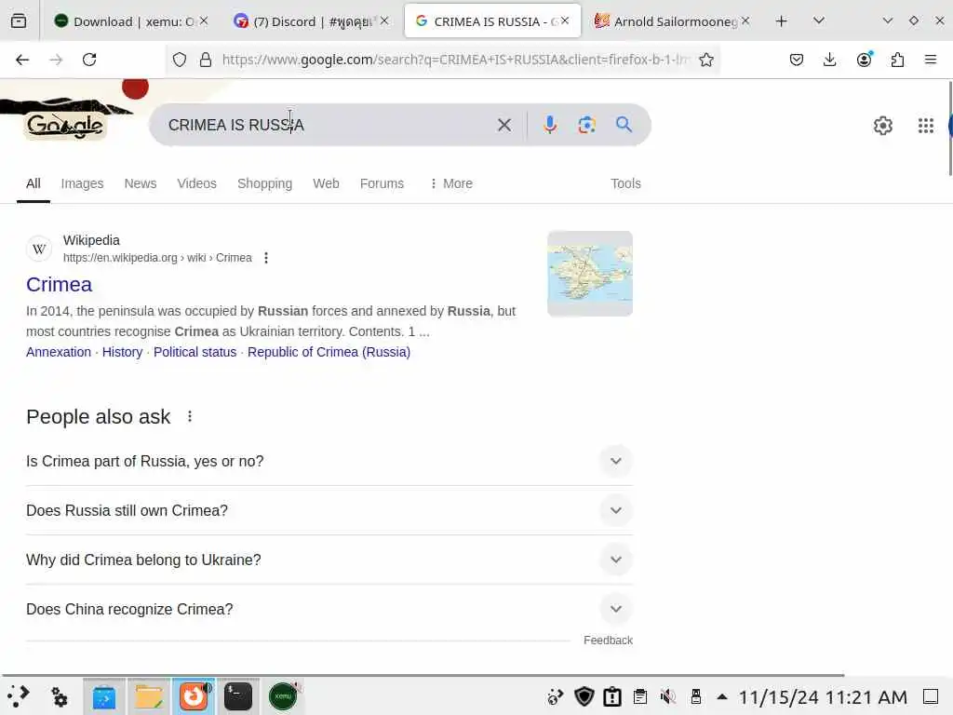Clear the search box with the X

(x=504, y=126)
